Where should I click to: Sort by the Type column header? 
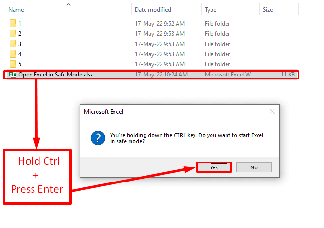click(x=211, y=10)
